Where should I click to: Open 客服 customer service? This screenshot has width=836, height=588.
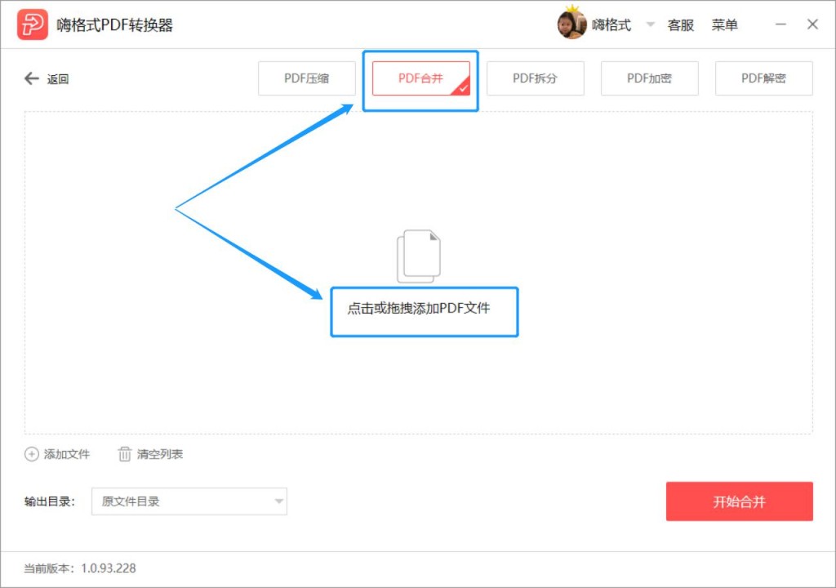[x=681, y=25]
